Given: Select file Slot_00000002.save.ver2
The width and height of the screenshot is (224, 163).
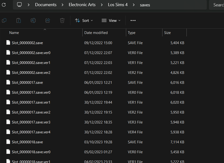Looking at the screenshot, I should pyautogui.click(x=31, y=72).
